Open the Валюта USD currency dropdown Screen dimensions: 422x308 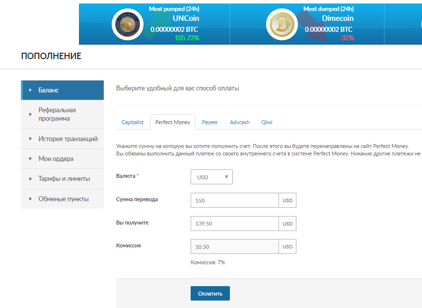point(211,177)
